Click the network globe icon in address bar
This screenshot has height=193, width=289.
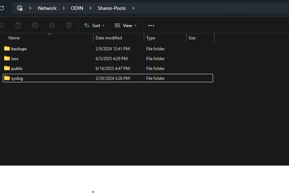click(x=20, y=8)
